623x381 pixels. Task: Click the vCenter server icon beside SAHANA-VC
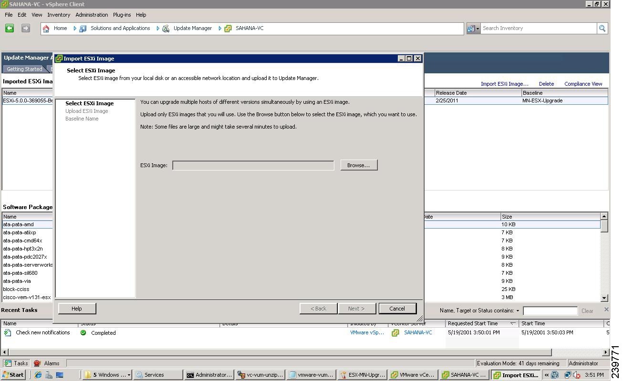(x=395, y=333)
